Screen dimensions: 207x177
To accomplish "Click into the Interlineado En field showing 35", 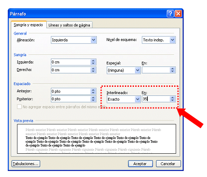I will coord(156,99).
